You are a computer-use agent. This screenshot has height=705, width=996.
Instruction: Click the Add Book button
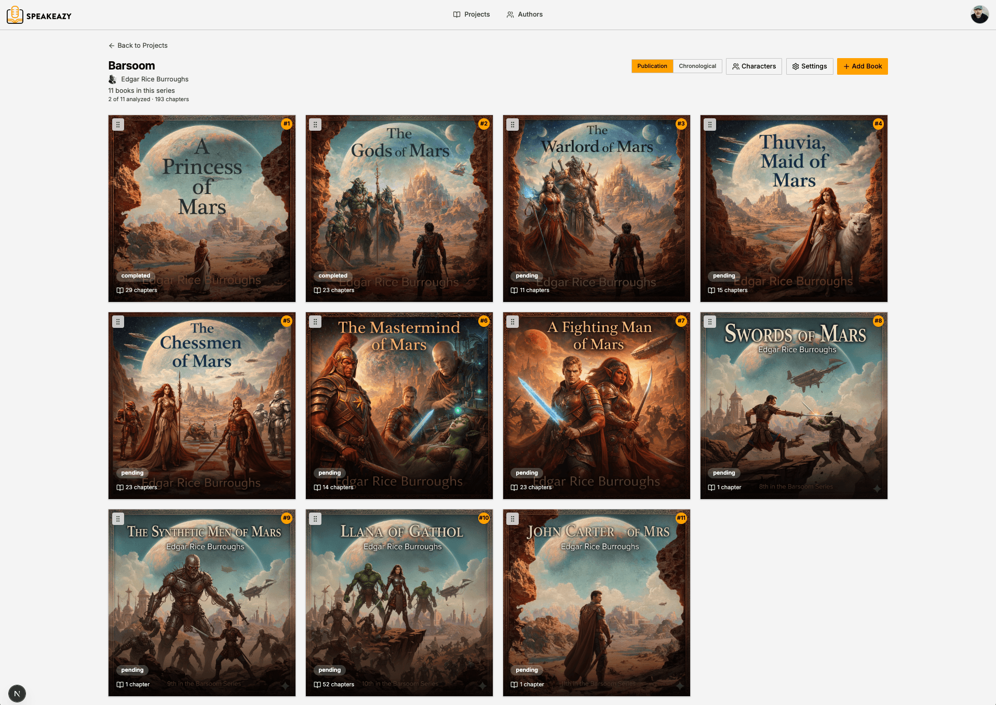862,66
